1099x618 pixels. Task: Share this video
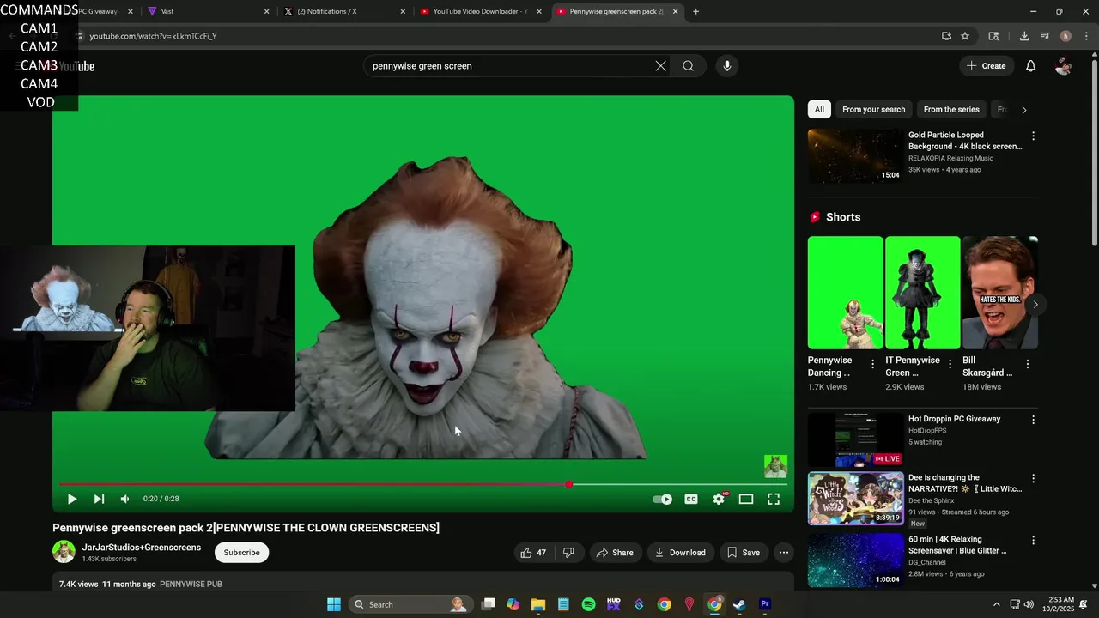tap(615, 553)
